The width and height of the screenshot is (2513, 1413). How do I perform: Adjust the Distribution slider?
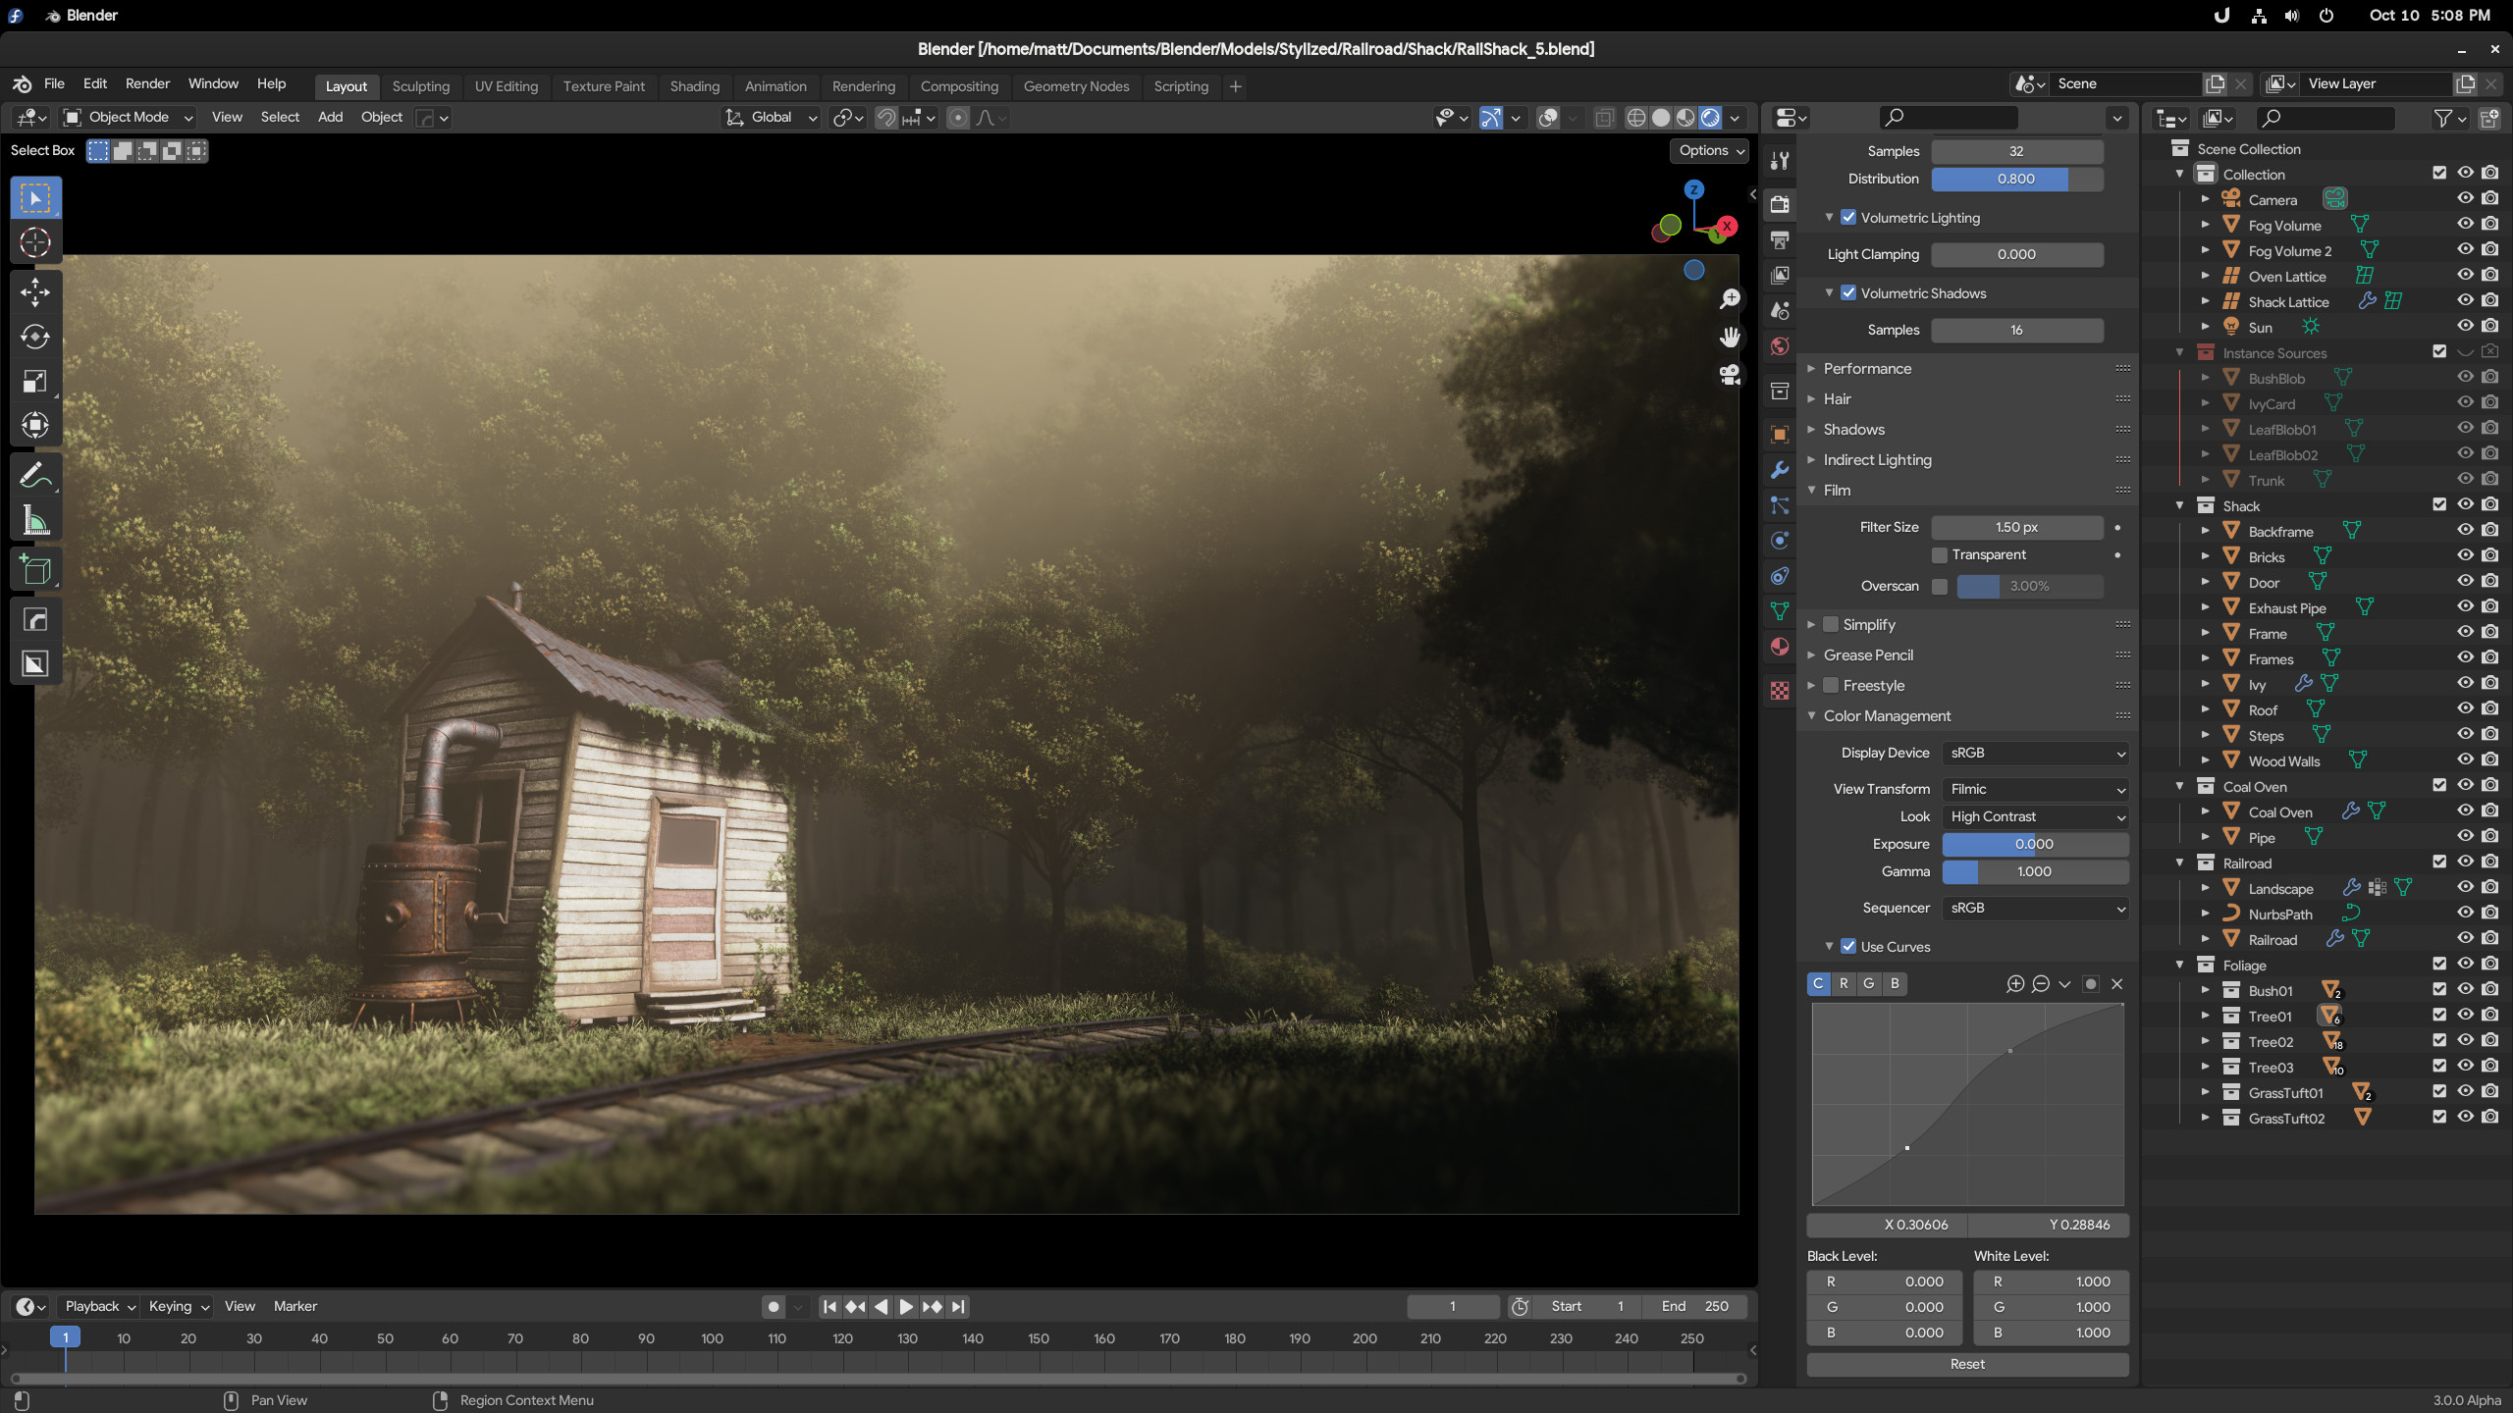tap(2016, 180)
